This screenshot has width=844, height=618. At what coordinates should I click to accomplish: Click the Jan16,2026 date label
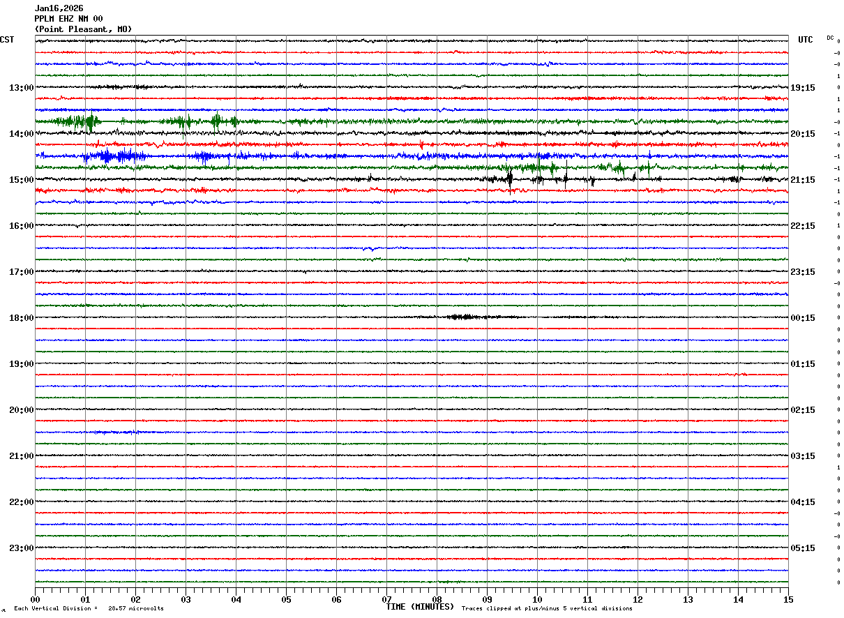[59, 8]
